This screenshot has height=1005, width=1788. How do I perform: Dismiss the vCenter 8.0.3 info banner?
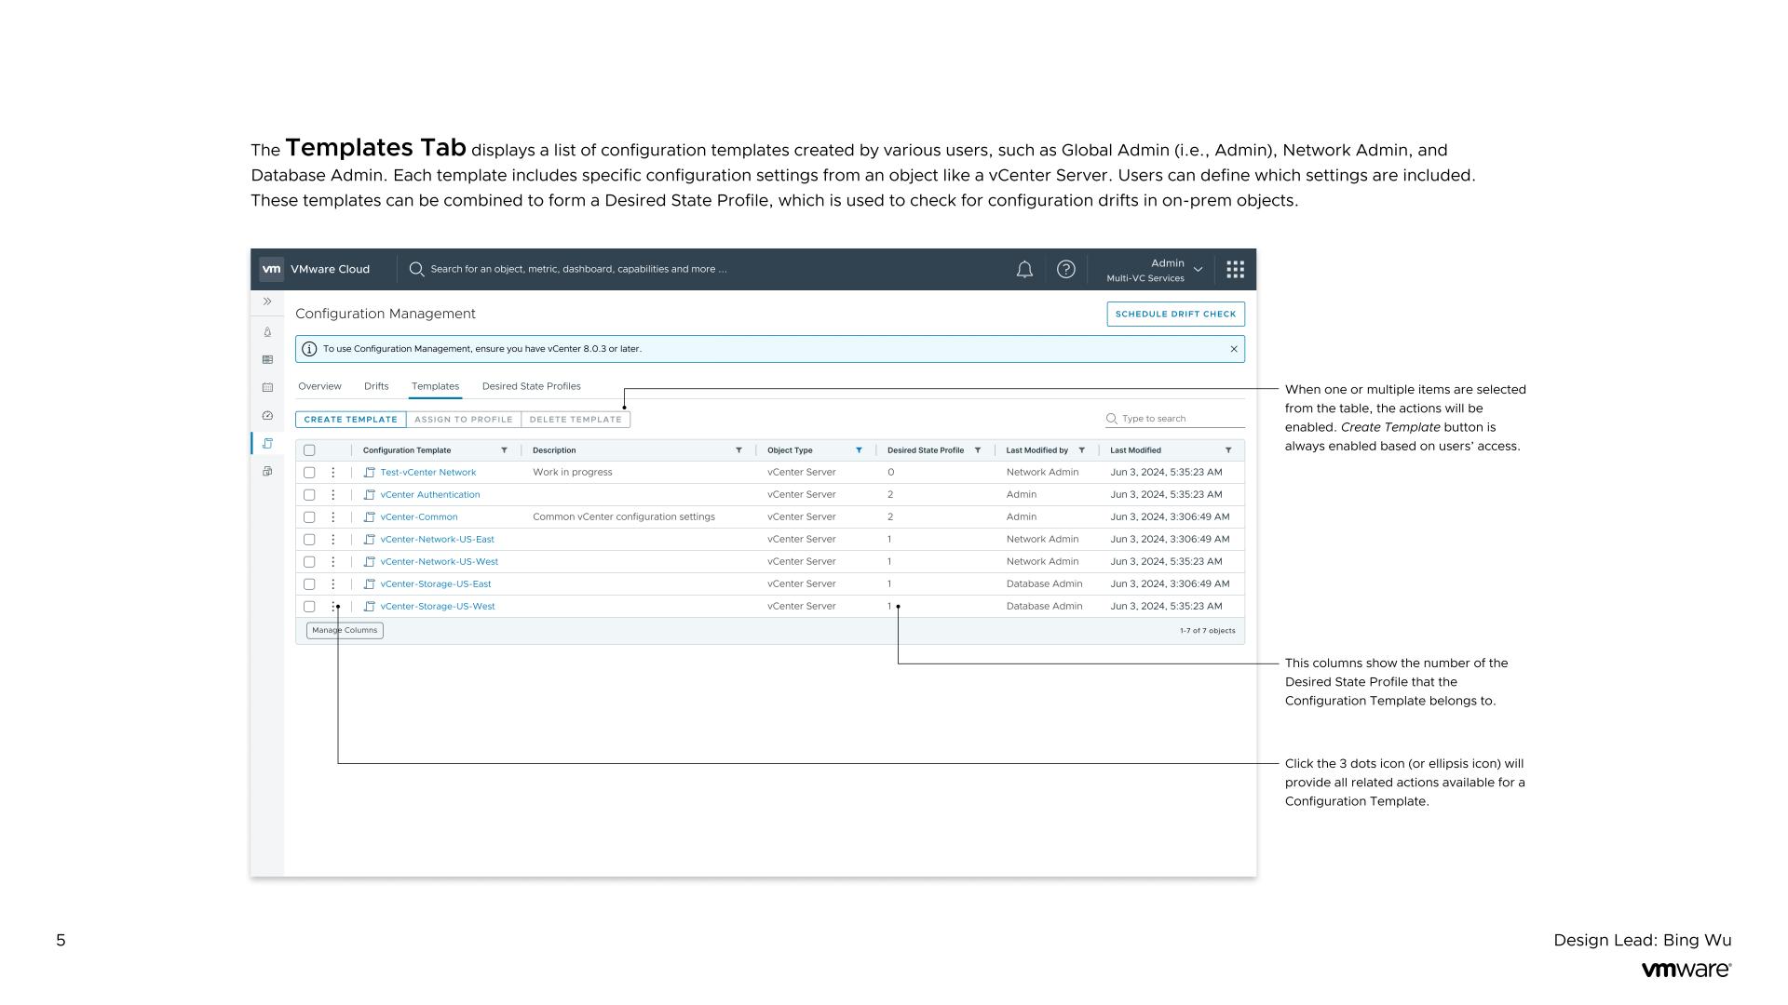pos(1234,349)
